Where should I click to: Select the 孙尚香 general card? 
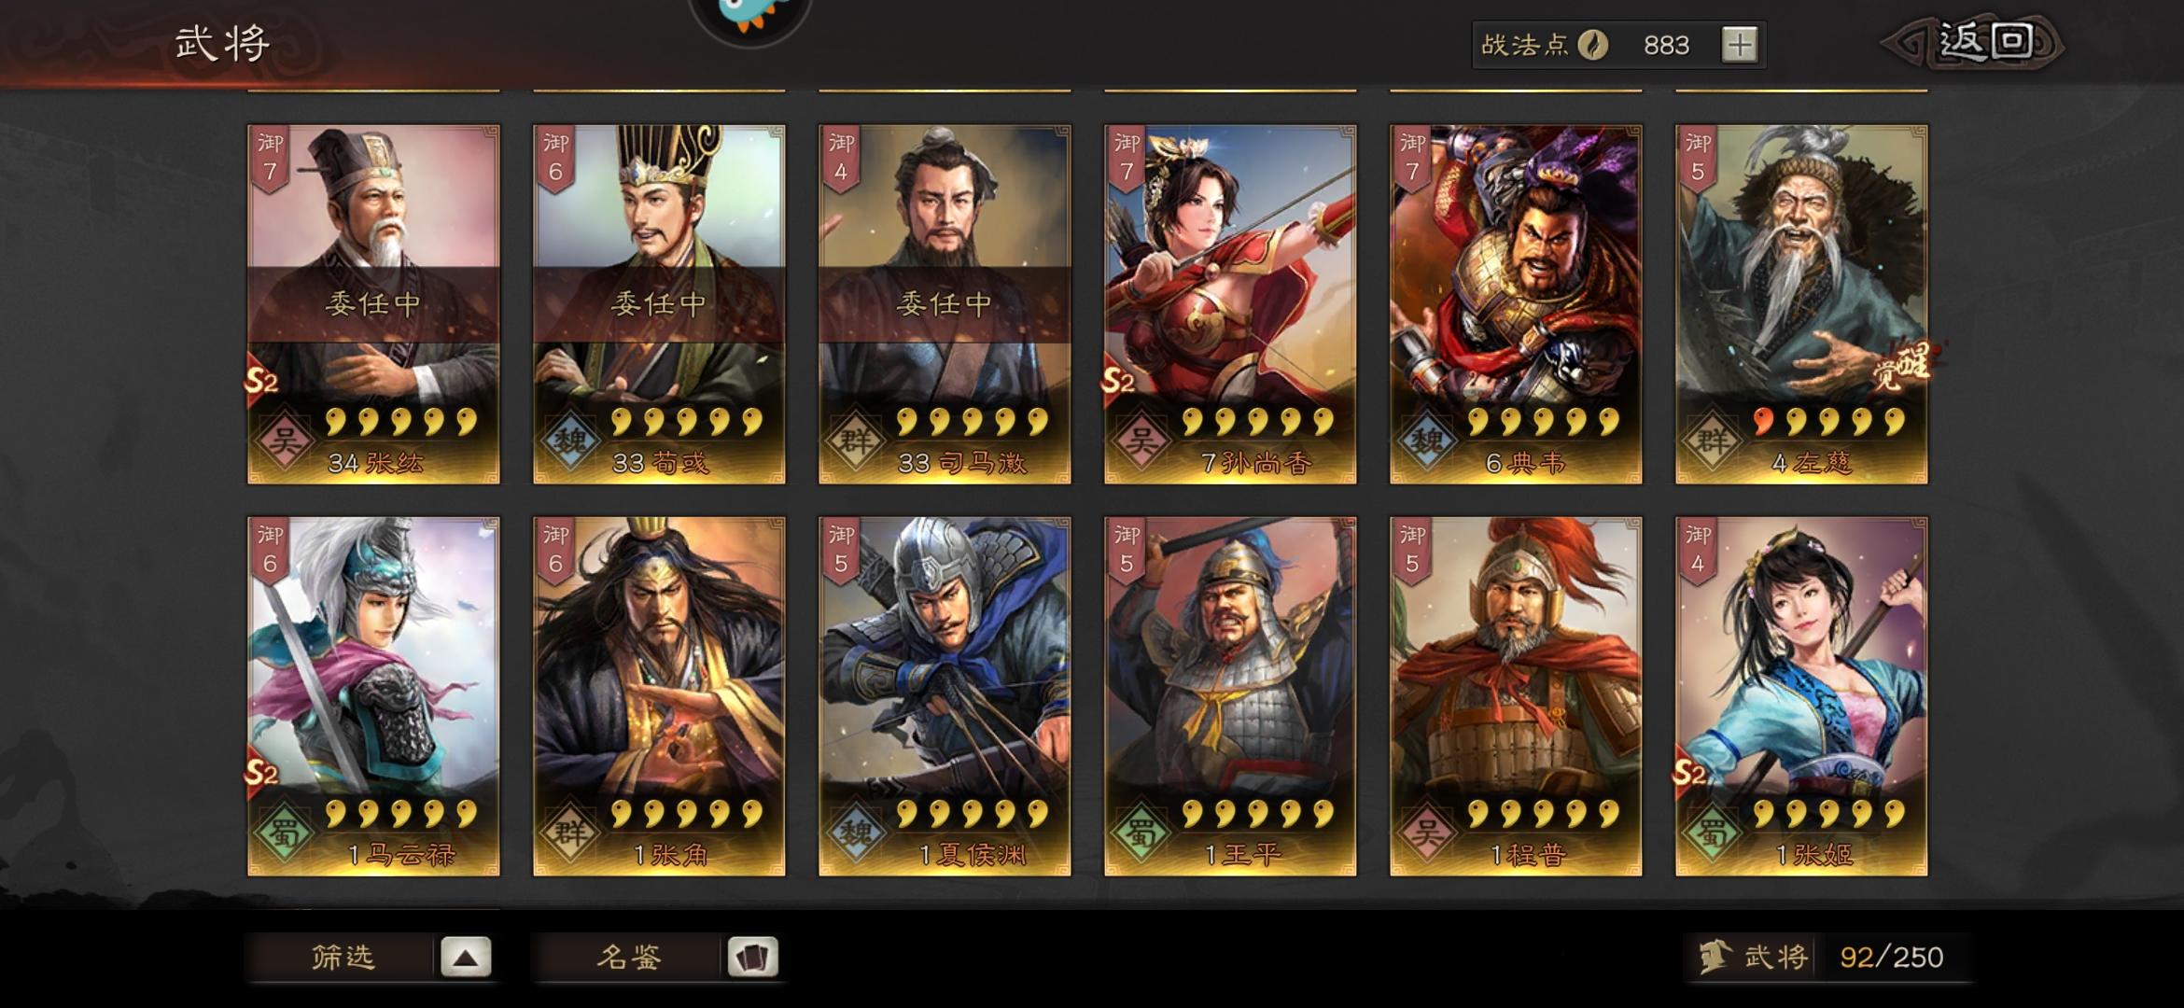[x=1230, y=304]
